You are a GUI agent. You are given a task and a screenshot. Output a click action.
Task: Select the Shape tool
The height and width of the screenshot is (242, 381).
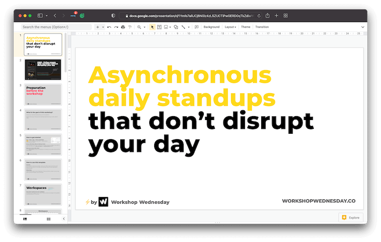pyautogui.click(x=176, y=27)
